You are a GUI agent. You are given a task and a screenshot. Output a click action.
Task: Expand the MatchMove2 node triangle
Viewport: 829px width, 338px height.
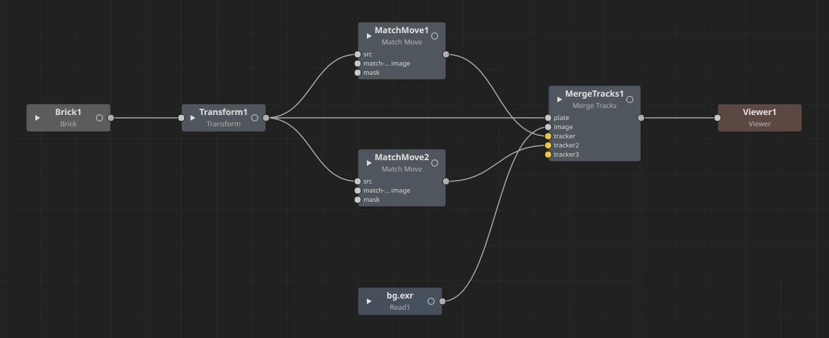click(369, 163)
